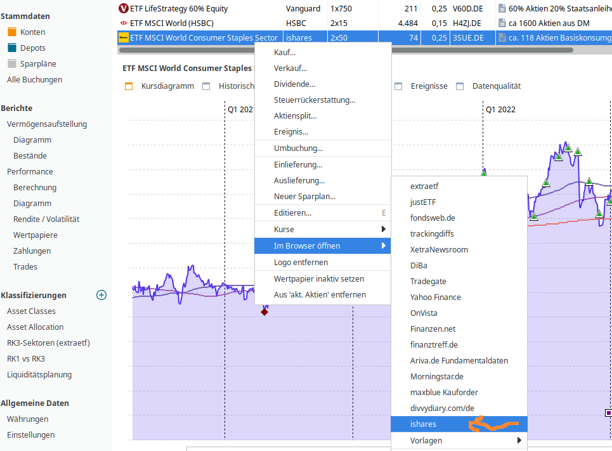Toggle the Historisch checkbox

tap(206, 86)
